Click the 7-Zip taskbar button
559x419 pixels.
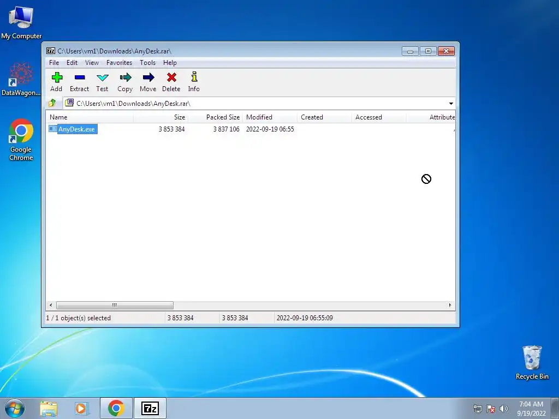pos(150,408)
